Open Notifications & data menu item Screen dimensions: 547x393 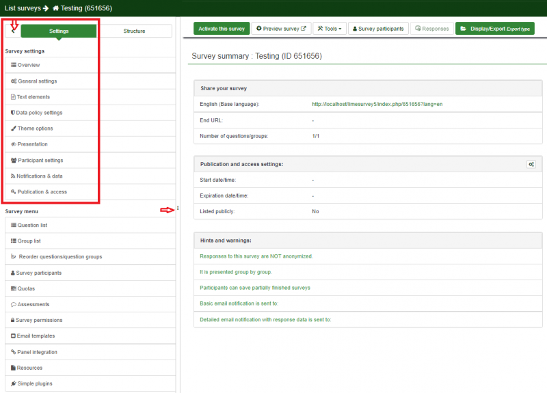click(x=40, y=176)
